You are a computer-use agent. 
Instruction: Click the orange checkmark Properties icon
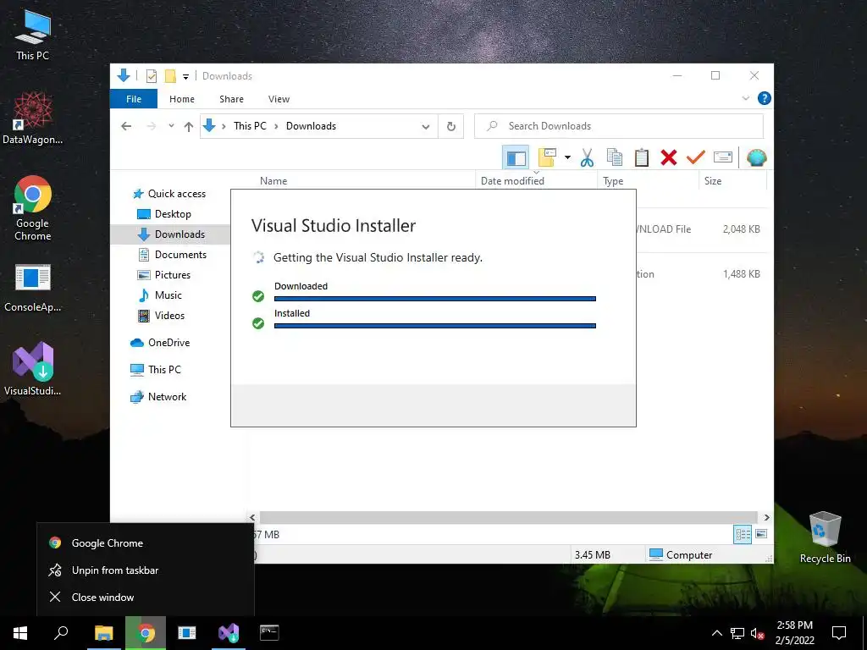pos(696,157)
